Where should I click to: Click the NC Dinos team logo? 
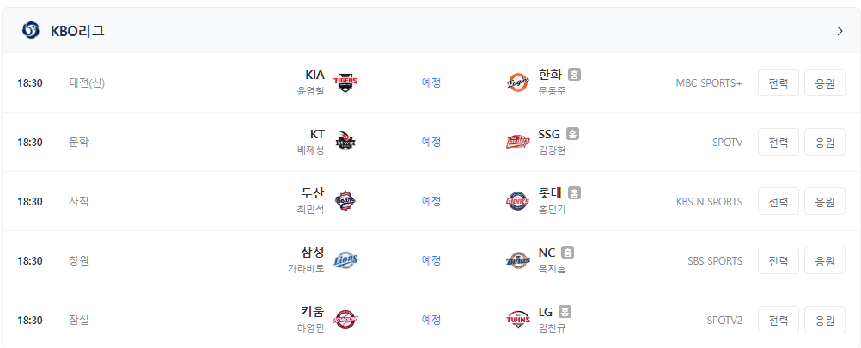(x=518, y=260)
